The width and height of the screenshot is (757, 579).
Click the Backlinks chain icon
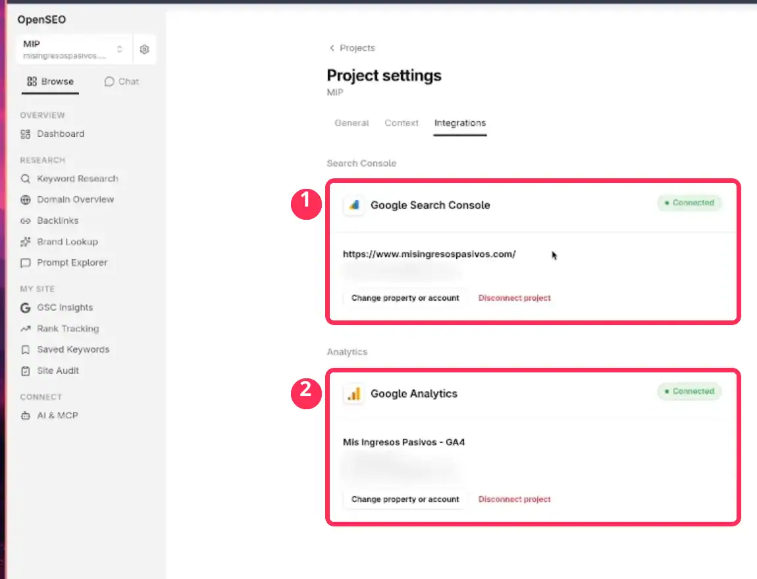[x=26, y=221]
